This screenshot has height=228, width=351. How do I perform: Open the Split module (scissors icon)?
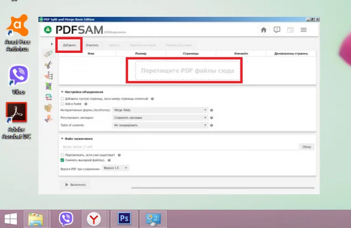48,65
